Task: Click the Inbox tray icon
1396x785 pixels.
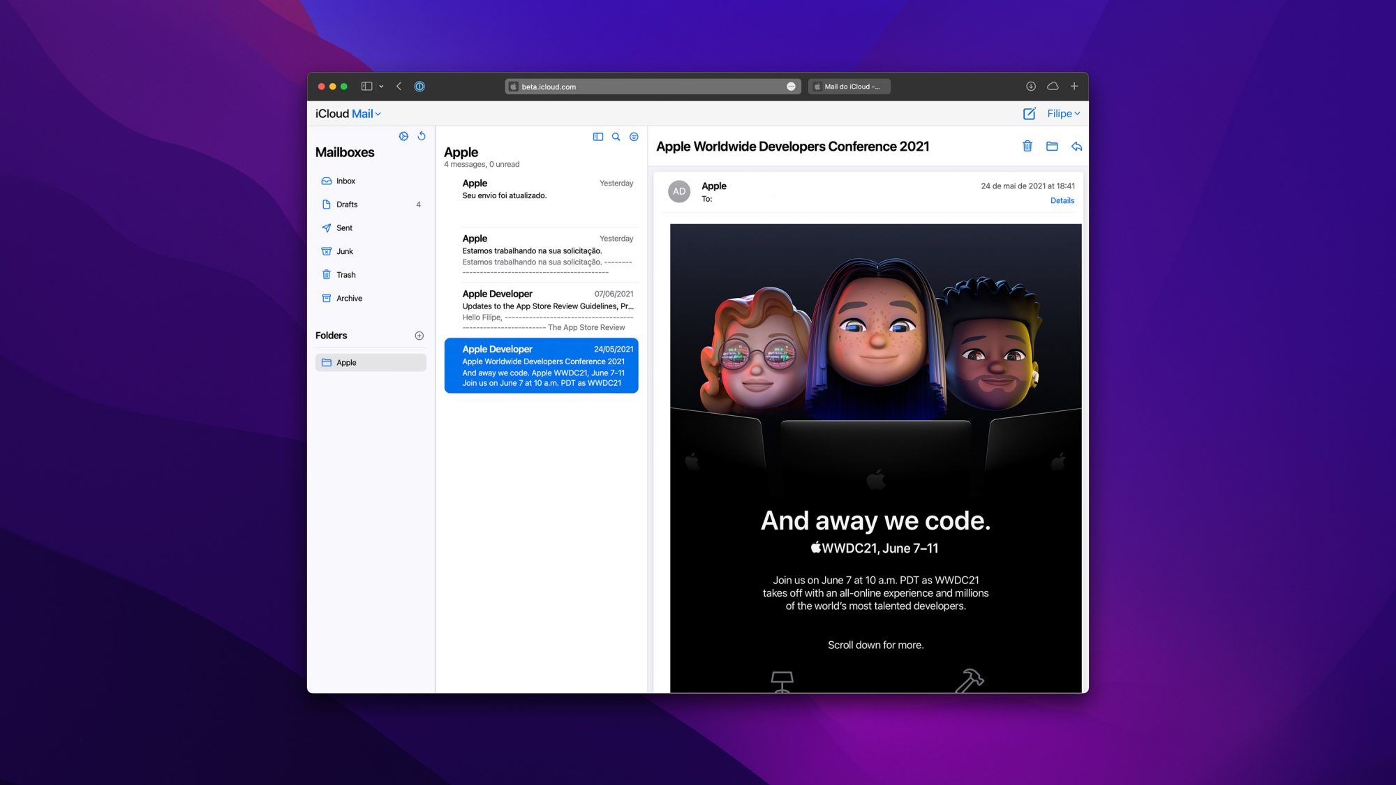Action: [326, 181]
